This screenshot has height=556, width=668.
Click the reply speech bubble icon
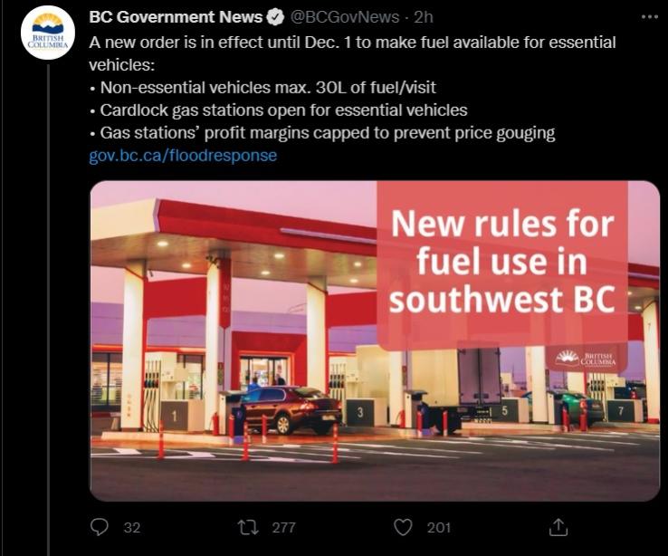click(x=100, y=526)
